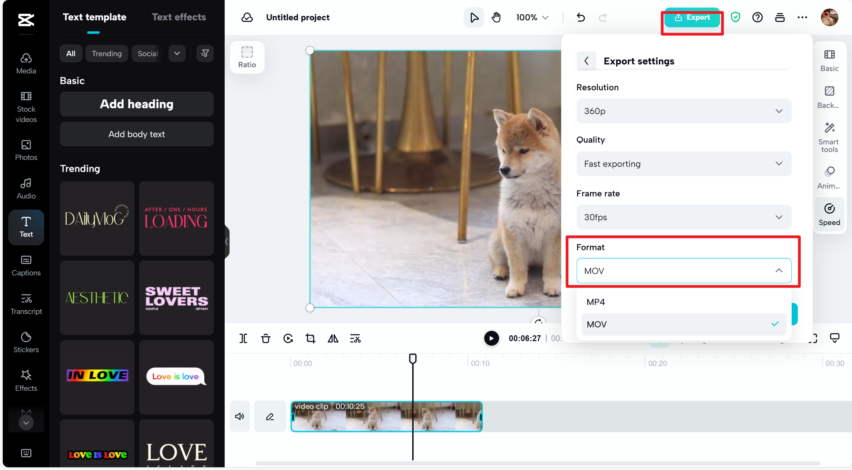Screen dimensions: 852x470
Task: Click the timeline playhead handle
Action: (x=413, y=358)
